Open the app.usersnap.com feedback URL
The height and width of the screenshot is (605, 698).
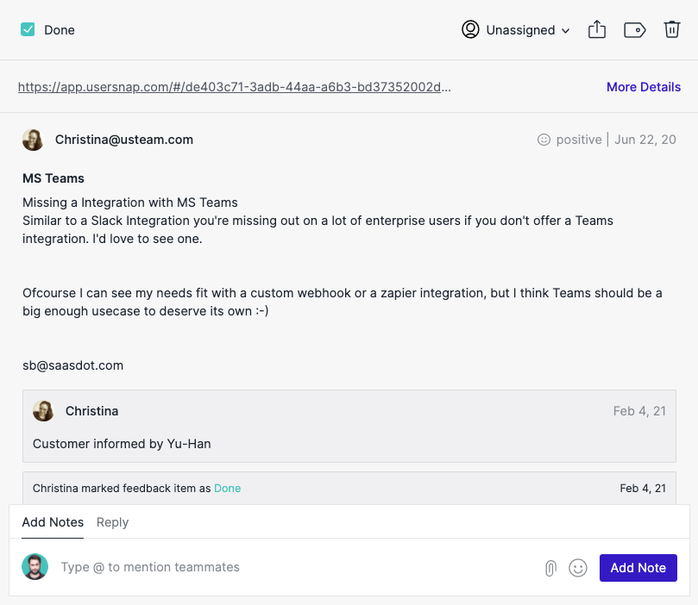(234, 87)
